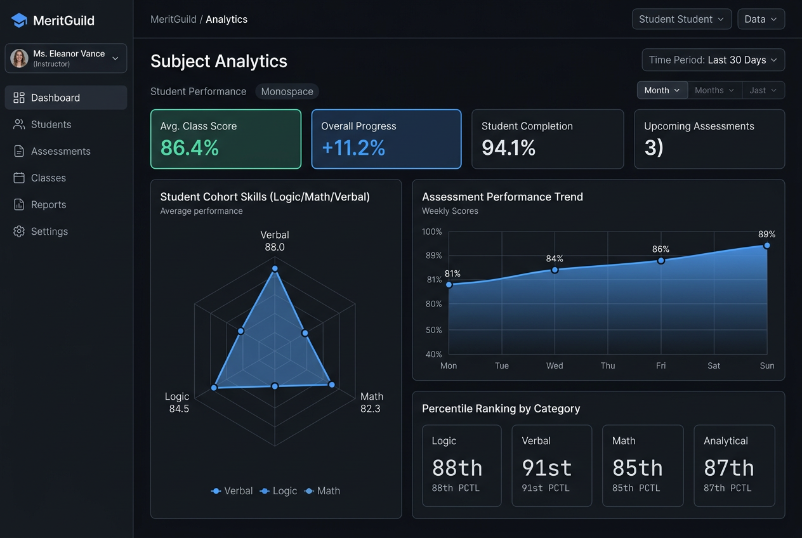The width and height of the screenshot is (802, 538).
Task: Open the Logic 88th percentile card
Action: 462,466
